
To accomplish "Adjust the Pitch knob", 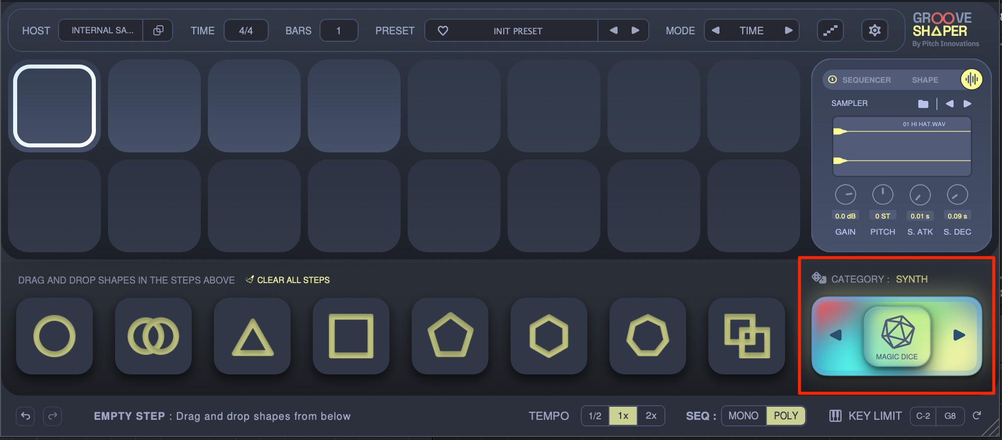I will tap(882, 195).
